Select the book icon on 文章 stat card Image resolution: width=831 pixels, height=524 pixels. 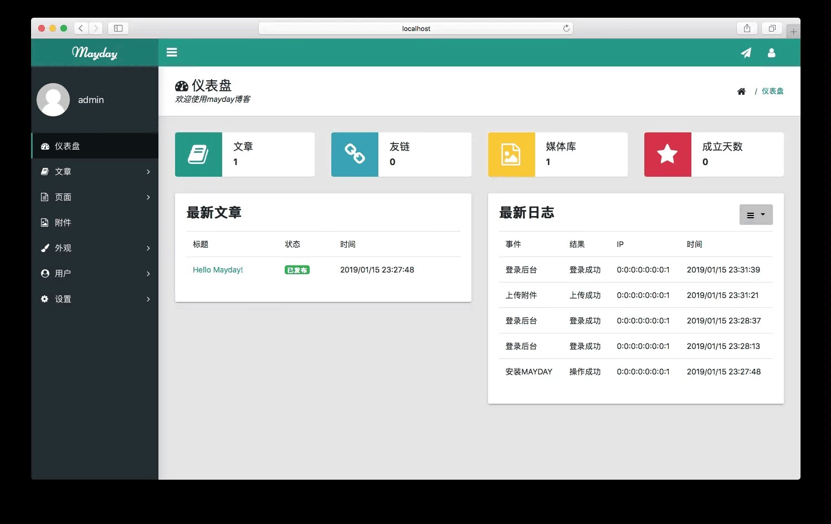[198, 155]
